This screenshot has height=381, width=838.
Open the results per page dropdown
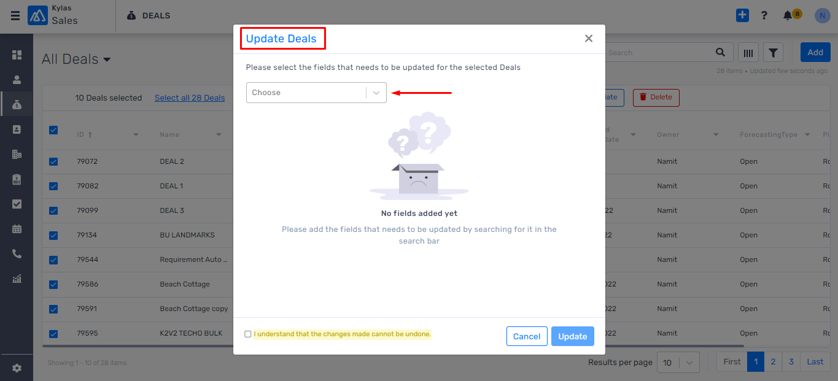pos(678,363)
